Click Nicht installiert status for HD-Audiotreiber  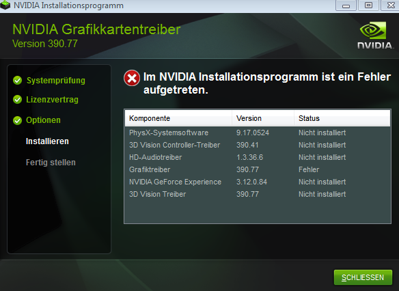coord(322,157)
